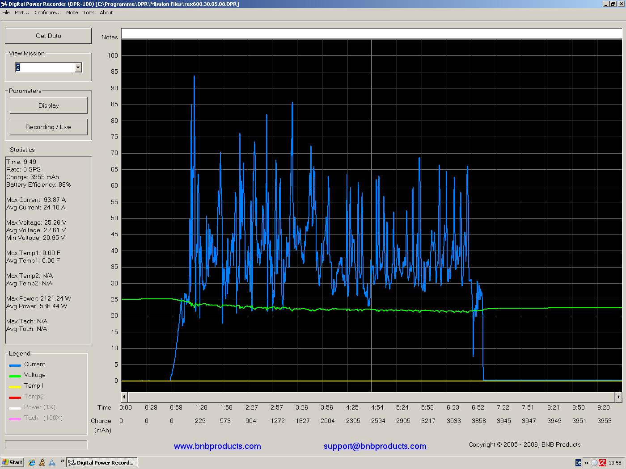The height and width of the screenshot is (469, 626).
Task: Click the Avira red umbrella tray icon
Action: pyautogui.click(x=602, y=463)
